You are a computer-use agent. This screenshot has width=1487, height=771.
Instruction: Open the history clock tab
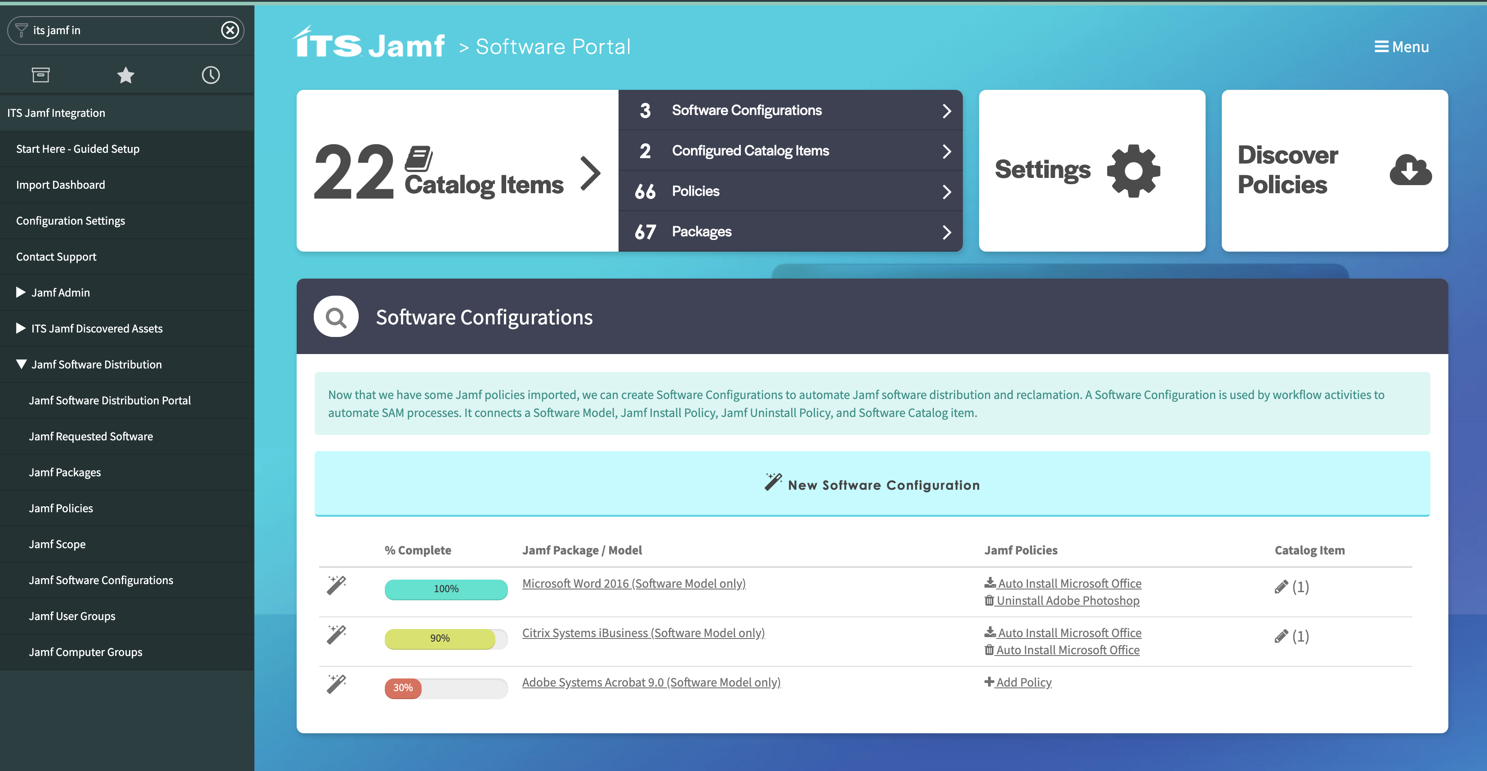[211, 75]
